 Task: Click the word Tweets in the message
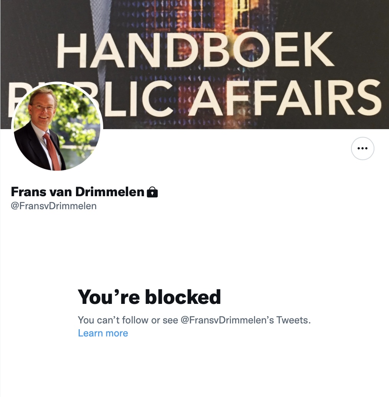(x=293, y=320)
